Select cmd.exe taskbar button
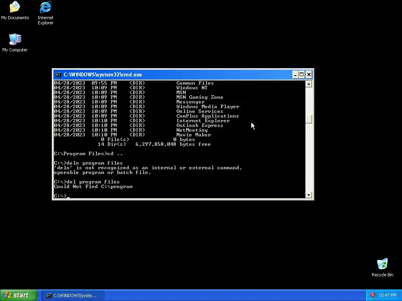 [x=73, y=296]
